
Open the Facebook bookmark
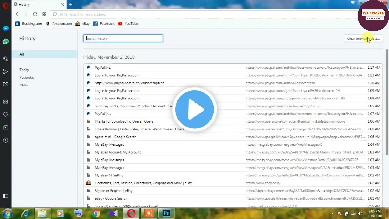pos(104,24)
